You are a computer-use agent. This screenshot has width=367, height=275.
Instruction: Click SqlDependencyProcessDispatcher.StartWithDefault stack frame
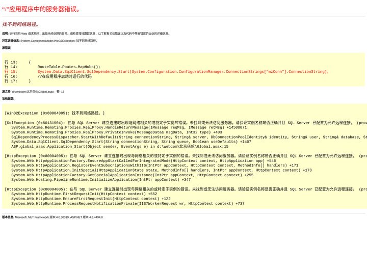[x=189, y=137]
